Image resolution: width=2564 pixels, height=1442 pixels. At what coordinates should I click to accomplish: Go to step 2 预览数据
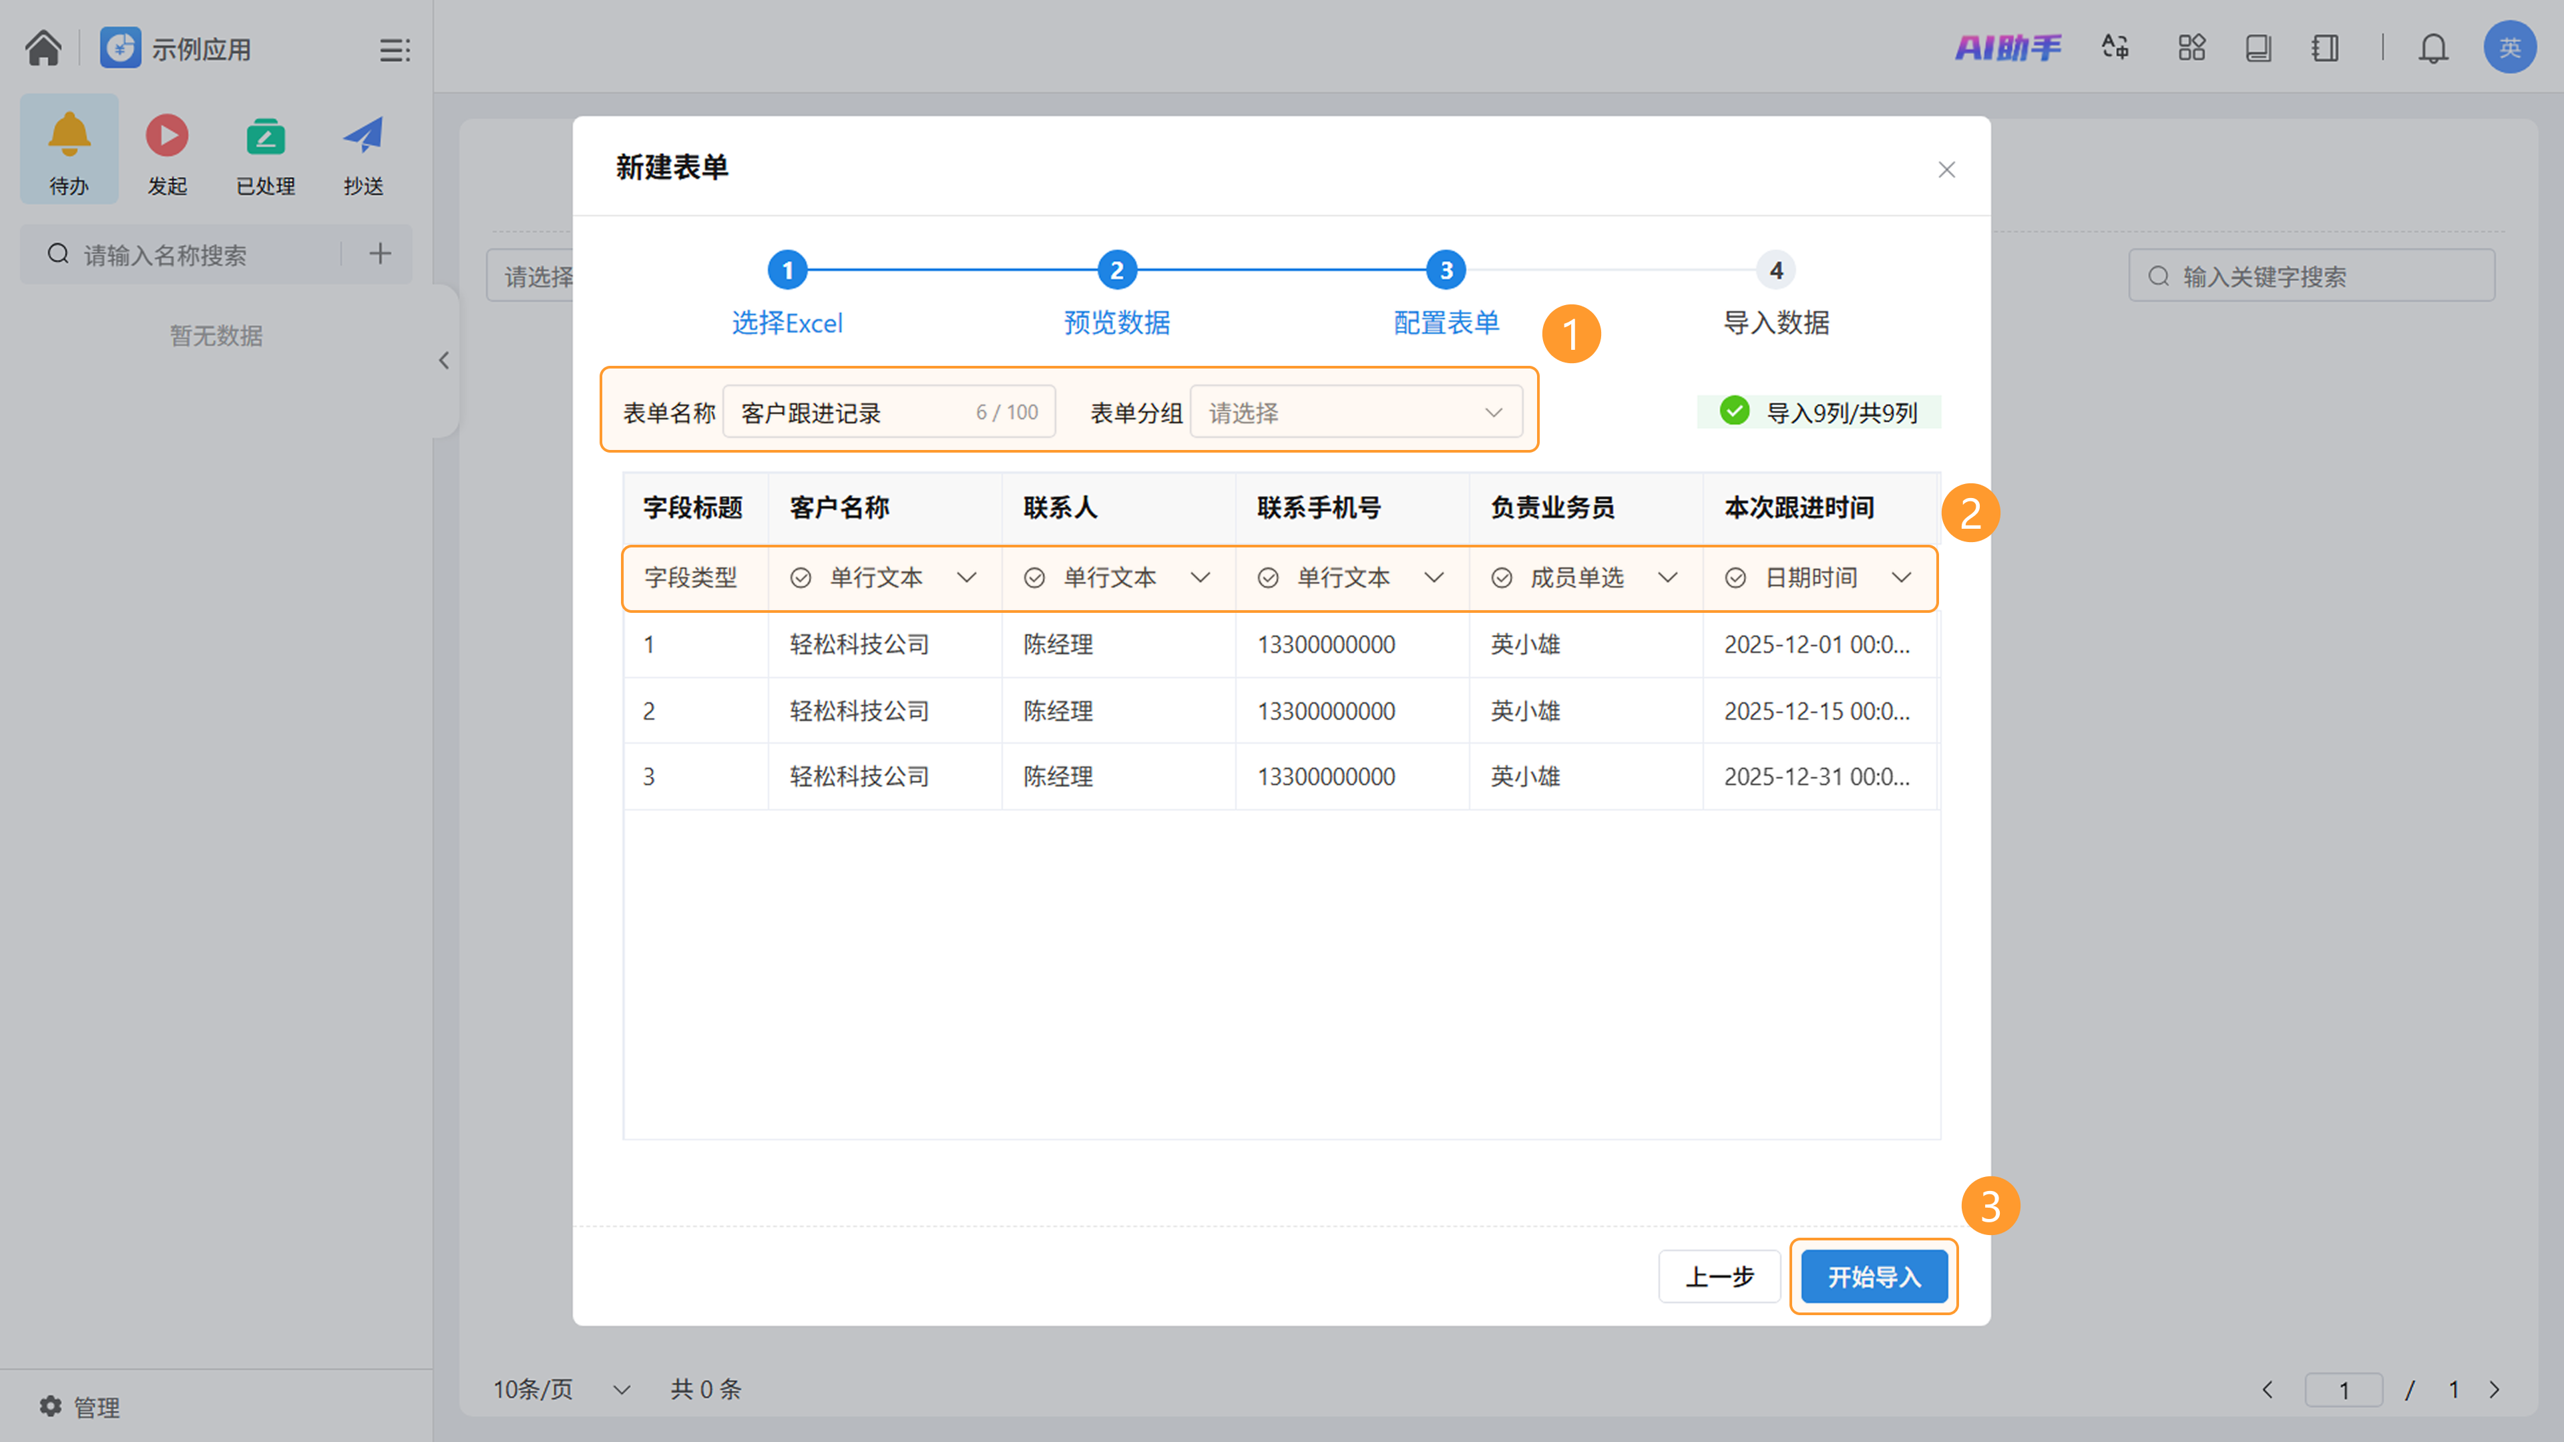pyautogui.click(x=1116, y=270)
